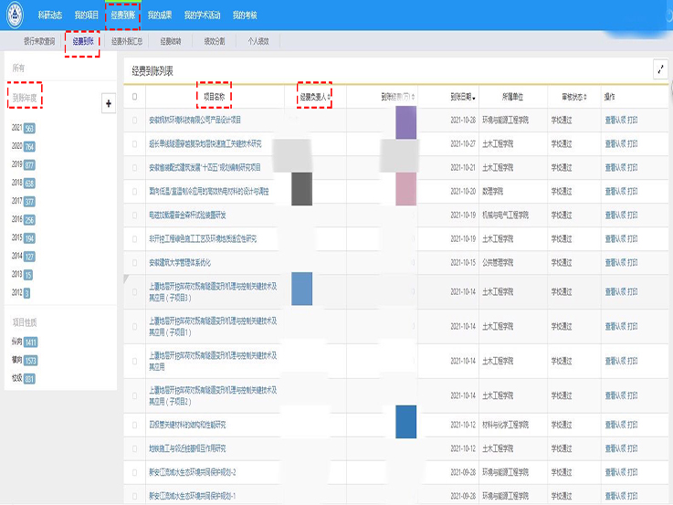Select checkbox of 电磁加载霍普金森杆试验装置研发 row

pos(135,215)
